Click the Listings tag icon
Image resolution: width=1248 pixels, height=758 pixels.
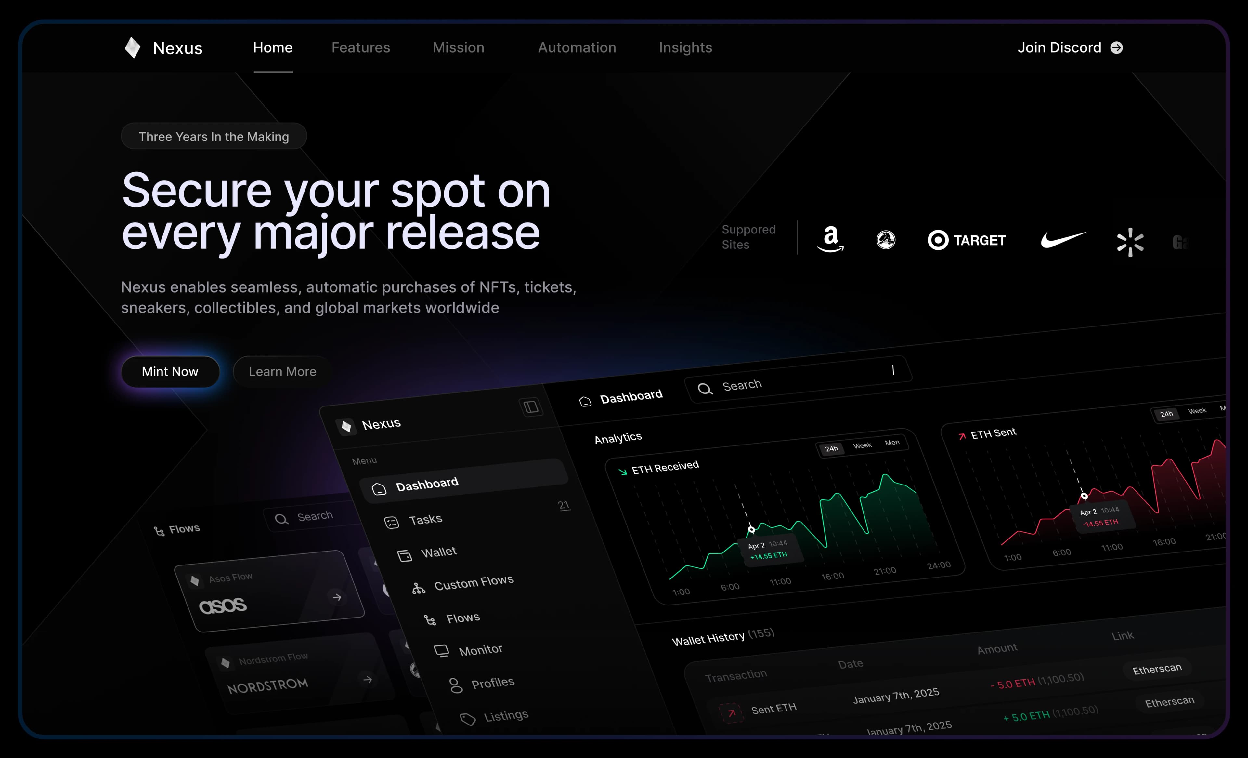pos(467,720)
